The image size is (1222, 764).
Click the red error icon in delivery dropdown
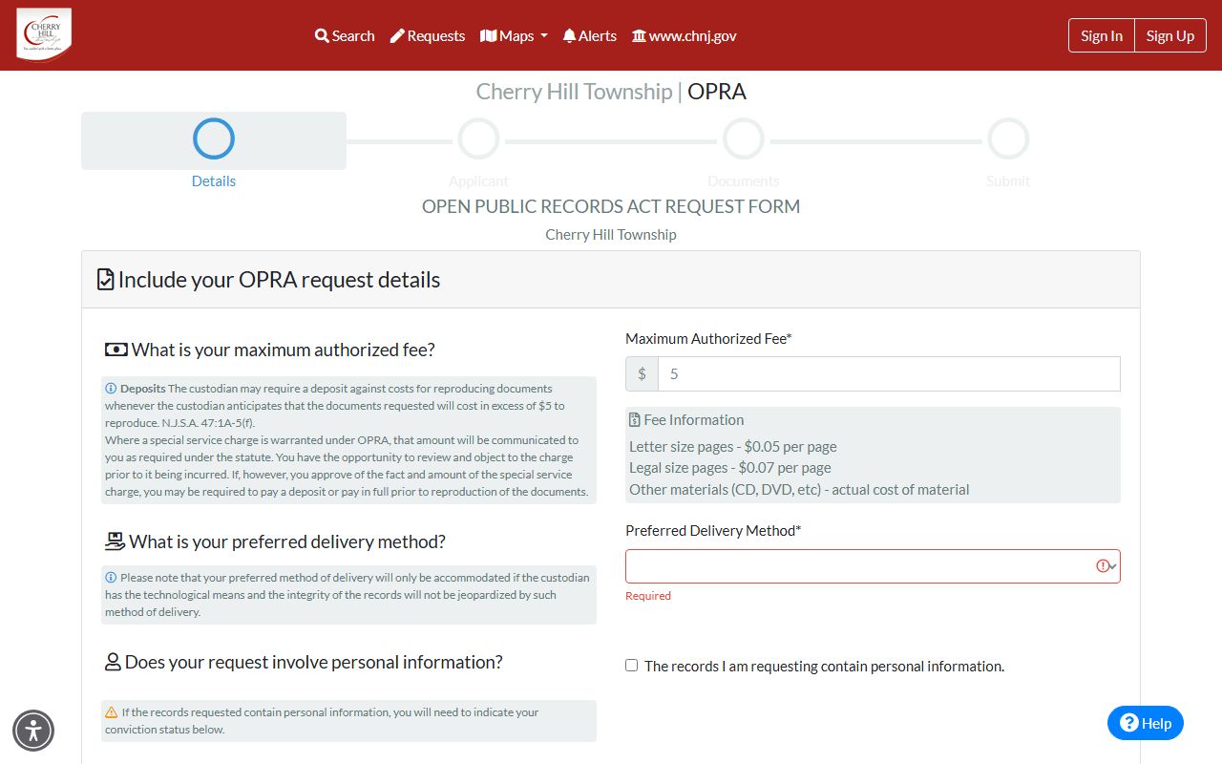[1103, 566]
